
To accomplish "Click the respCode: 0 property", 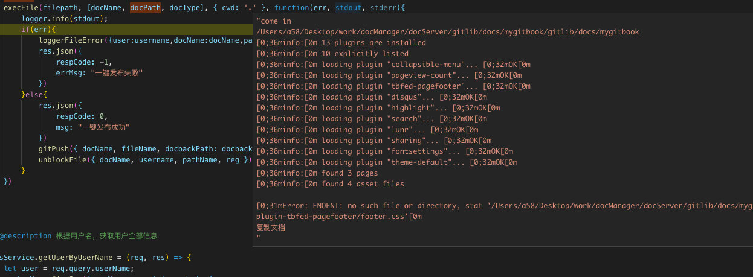I will pos(82,116).
